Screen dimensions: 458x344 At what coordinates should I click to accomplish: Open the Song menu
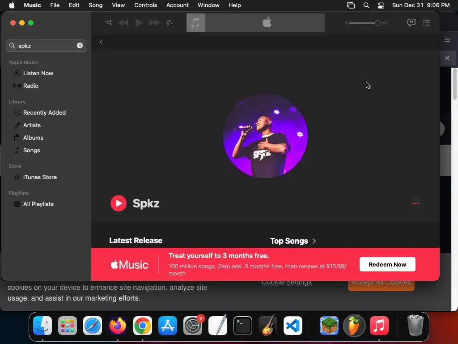coord(96,5)
